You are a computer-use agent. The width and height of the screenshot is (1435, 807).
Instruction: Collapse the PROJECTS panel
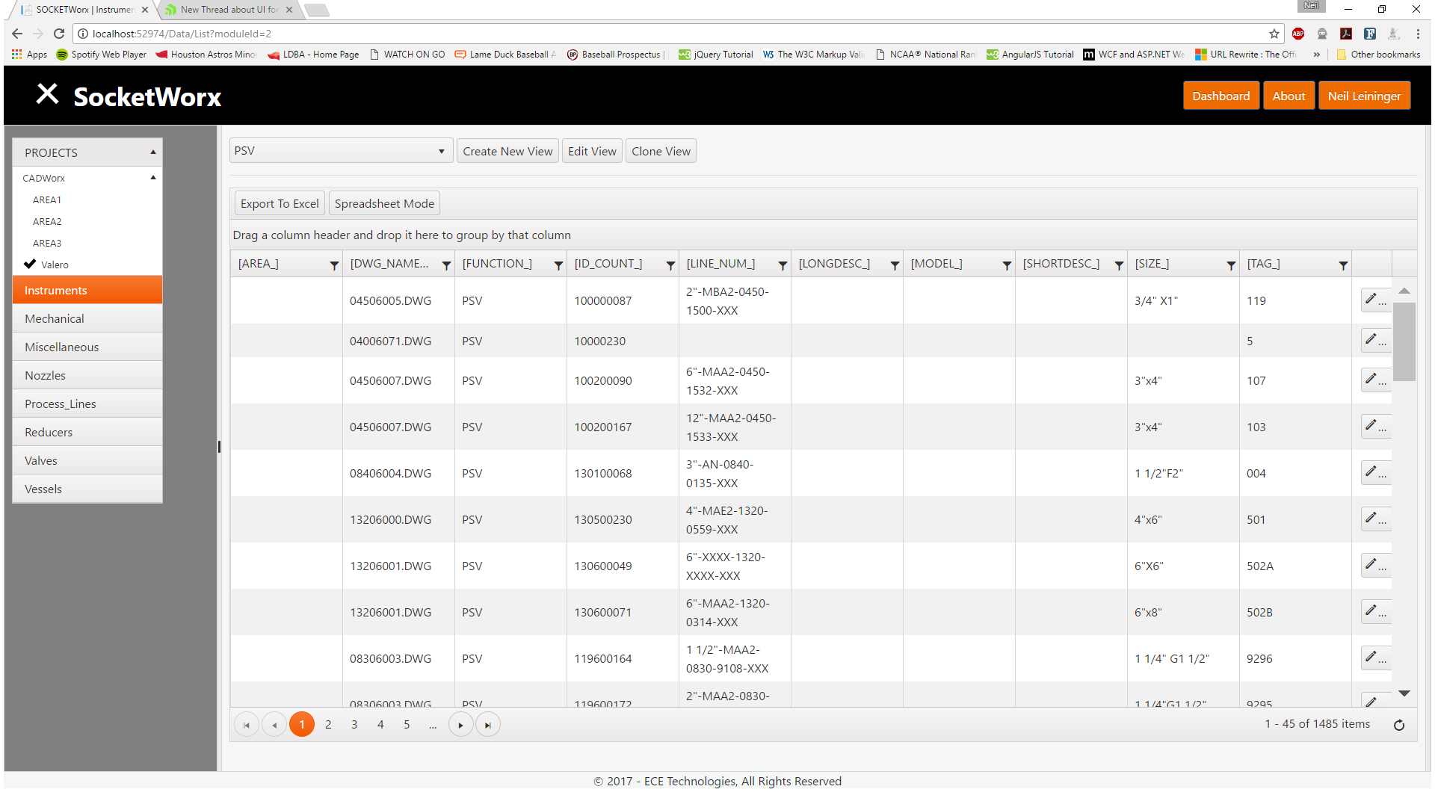153,152
